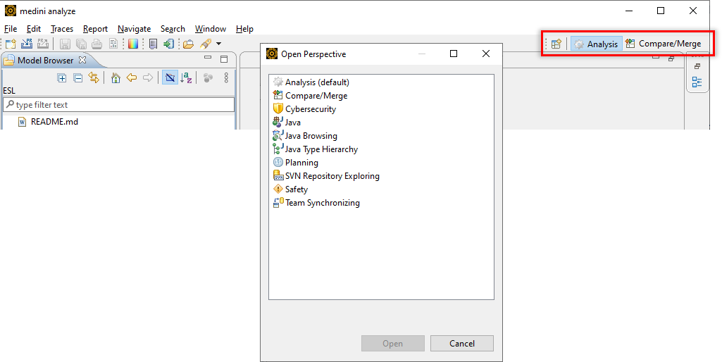This screenshot has height=362, width=722.
Task: Select the Model Browser tab
Action: pos(45,61)
